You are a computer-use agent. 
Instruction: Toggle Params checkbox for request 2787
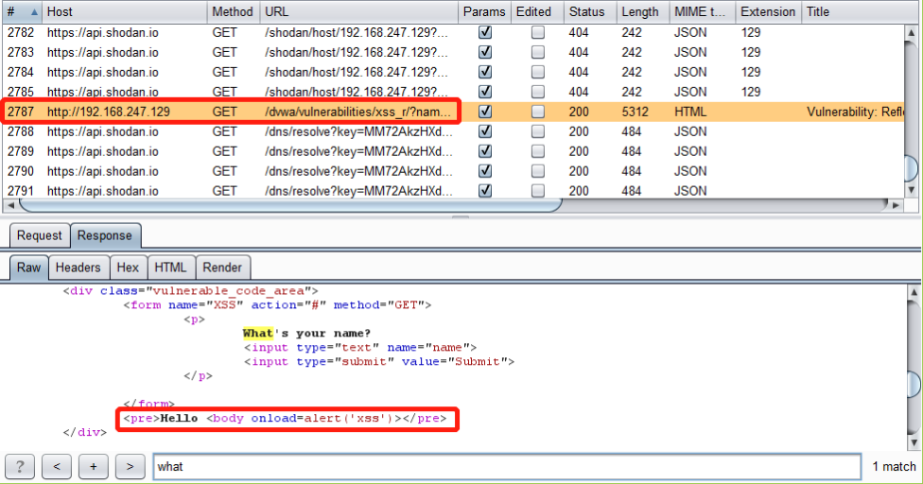tap(485, 112)
